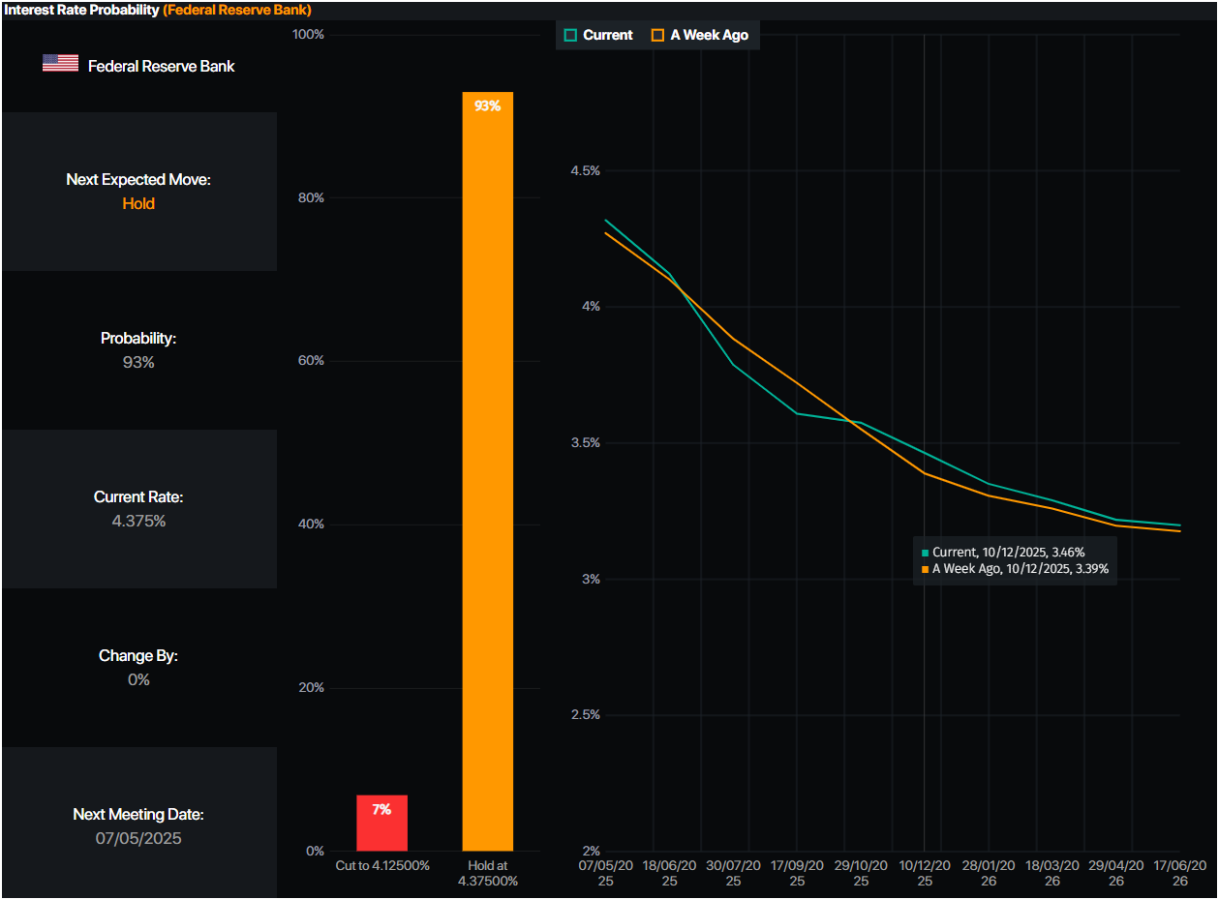The width and height of the screenshot is (1219, 900).
Task: Click the Current legend marker in the tooltip
Action: [925, 552]
